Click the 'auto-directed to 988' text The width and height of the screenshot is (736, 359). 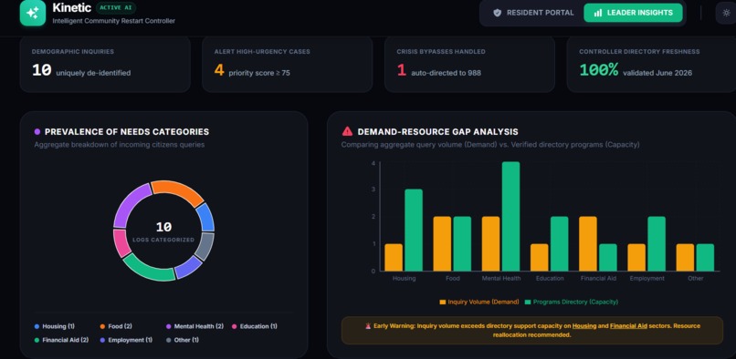tap(446, 73)
